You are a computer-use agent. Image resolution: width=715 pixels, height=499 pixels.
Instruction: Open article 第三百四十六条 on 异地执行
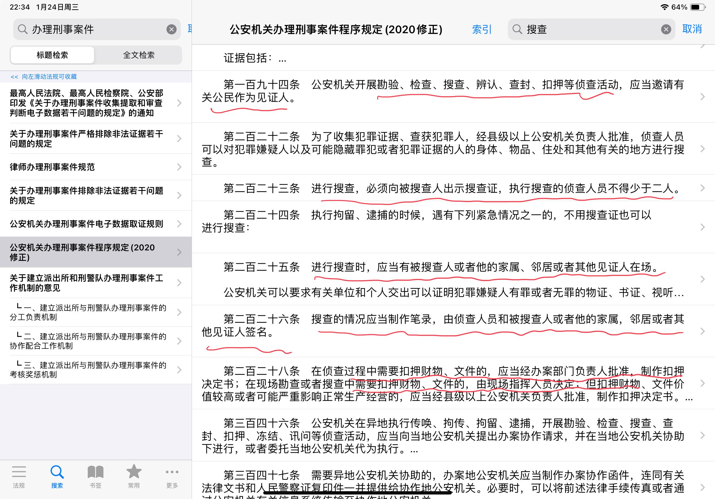click(x=453, y=435)
